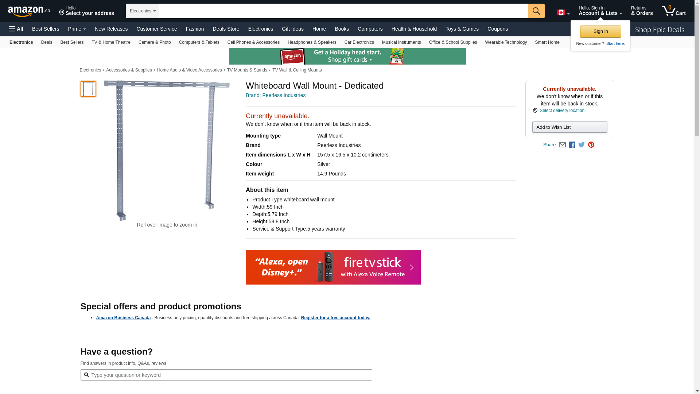This screenshot has height=394, width=700.
Task: Go to Amazon.ca home logo
Action: [29, 11]
